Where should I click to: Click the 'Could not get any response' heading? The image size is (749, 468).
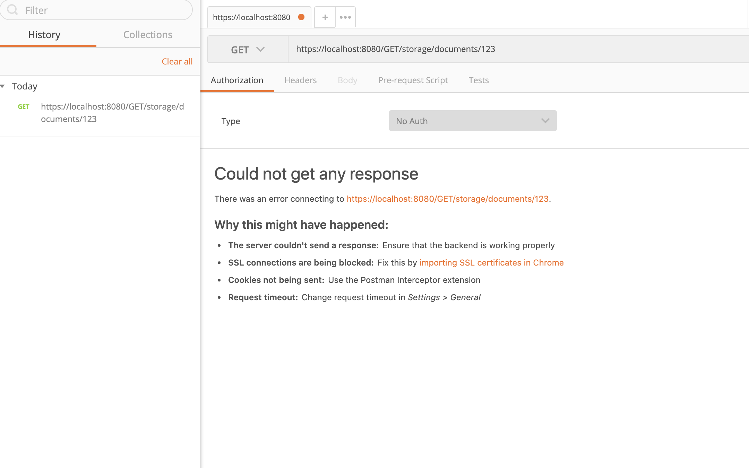click(x=316, y=174)
